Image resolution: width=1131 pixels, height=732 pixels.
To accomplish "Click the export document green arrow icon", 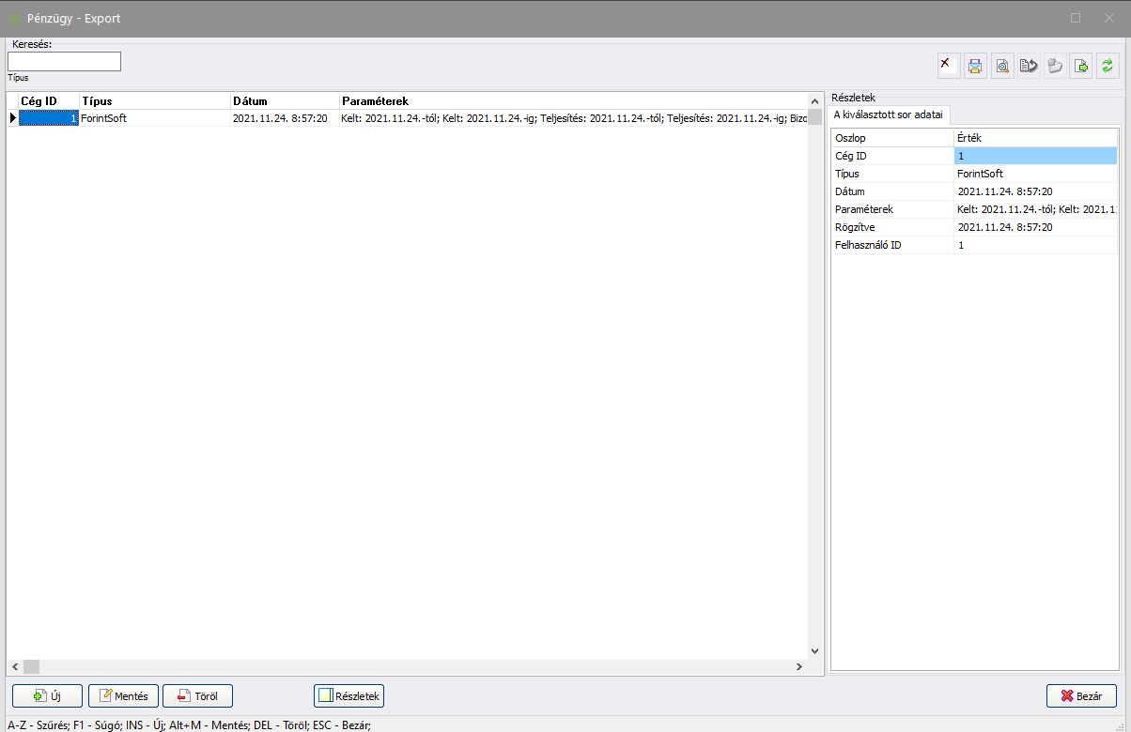I will [x=1081, y=66].
